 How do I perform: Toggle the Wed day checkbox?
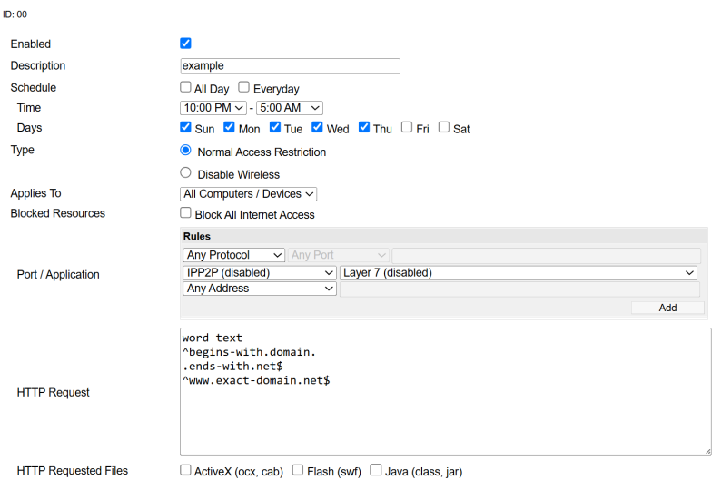318,128
